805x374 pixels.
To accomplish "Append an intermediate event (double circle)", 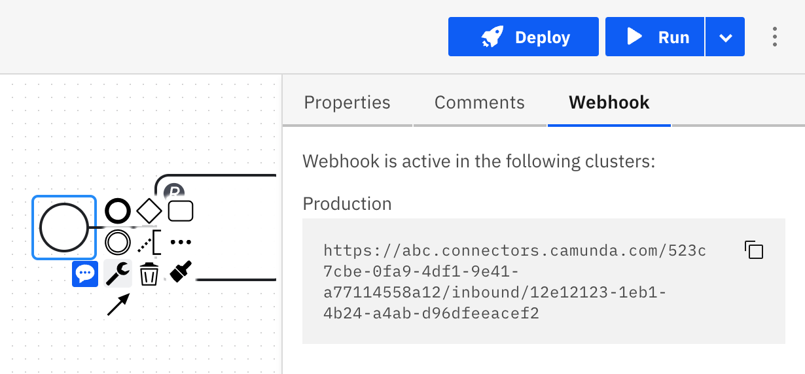I will point(118,242).
